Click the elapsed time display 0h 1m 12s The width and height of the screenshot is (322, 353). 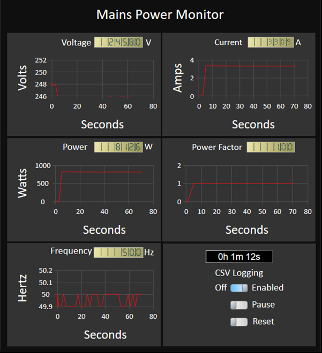coord(239,257)
